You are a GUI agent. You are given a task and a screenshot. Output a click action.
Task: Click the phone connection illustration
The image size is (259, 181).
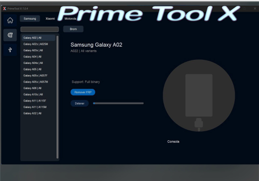[x=199, y=96]
